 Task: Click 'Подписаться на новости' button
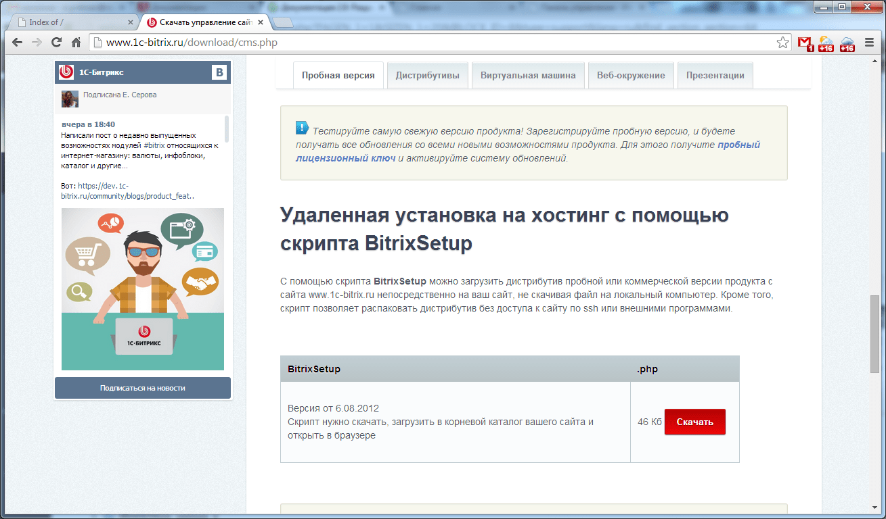pos(143,388)
